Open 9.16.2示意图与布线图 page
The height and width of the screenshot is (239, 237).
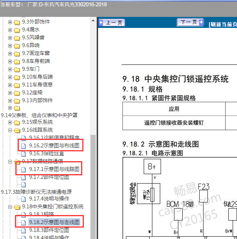[x=54, y=146]
